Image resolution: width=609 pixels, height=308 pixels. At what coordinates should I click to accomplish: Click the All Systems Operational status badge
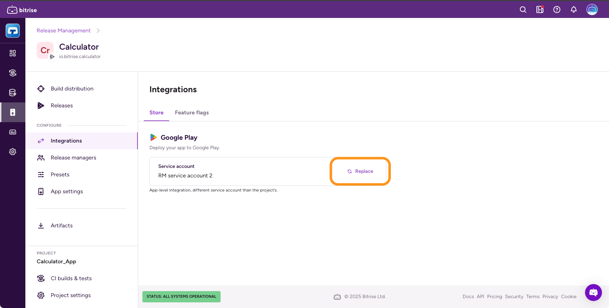click(181, 297)
